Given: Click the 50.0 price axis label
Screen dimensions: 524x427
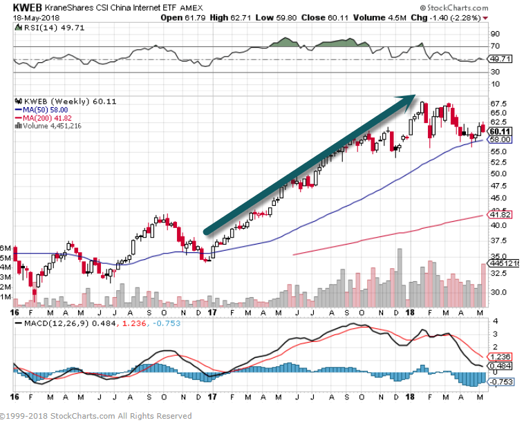Looking at the screenshot, I should [x=498, y=173].
